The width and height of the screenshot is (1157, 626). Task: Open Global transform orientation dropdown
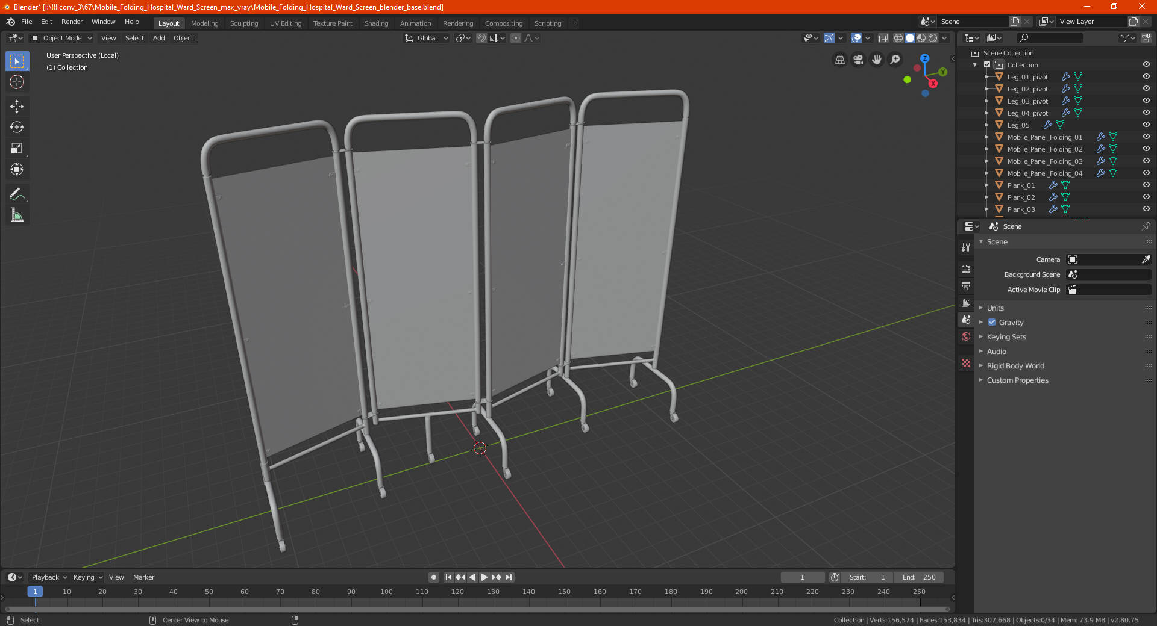click(426, 38)
